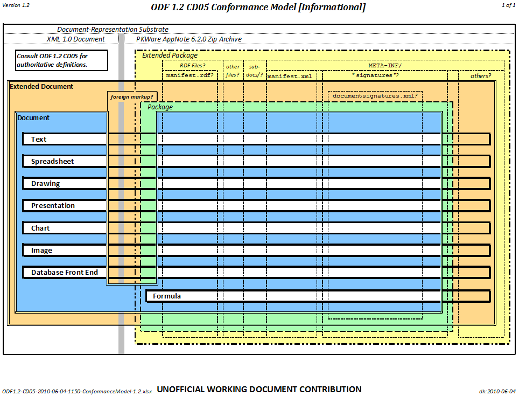Click the 'others?' column label

(x=480, y=76)
